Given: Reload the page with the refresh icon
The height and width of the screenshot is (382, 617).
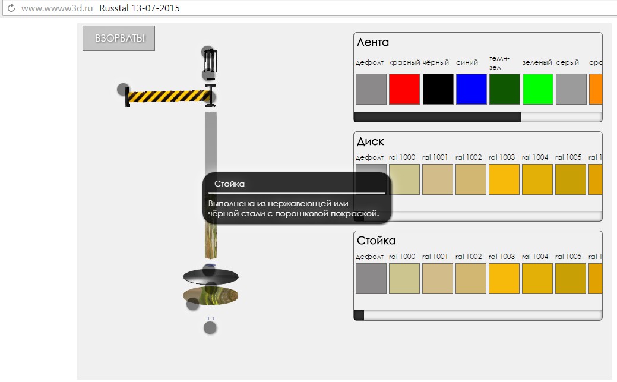Looking at the screenshot, I should click(x=11, y=8).
